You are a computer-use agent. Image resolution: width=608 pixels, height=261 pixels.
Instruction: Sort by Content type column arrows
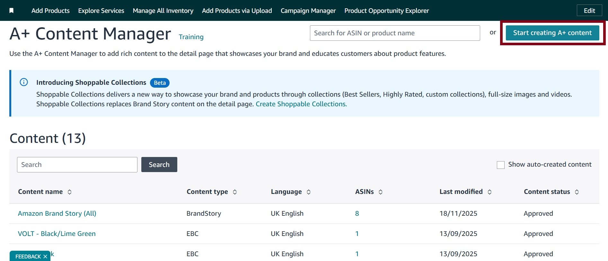pyautogui.click(x=235, y=192)
